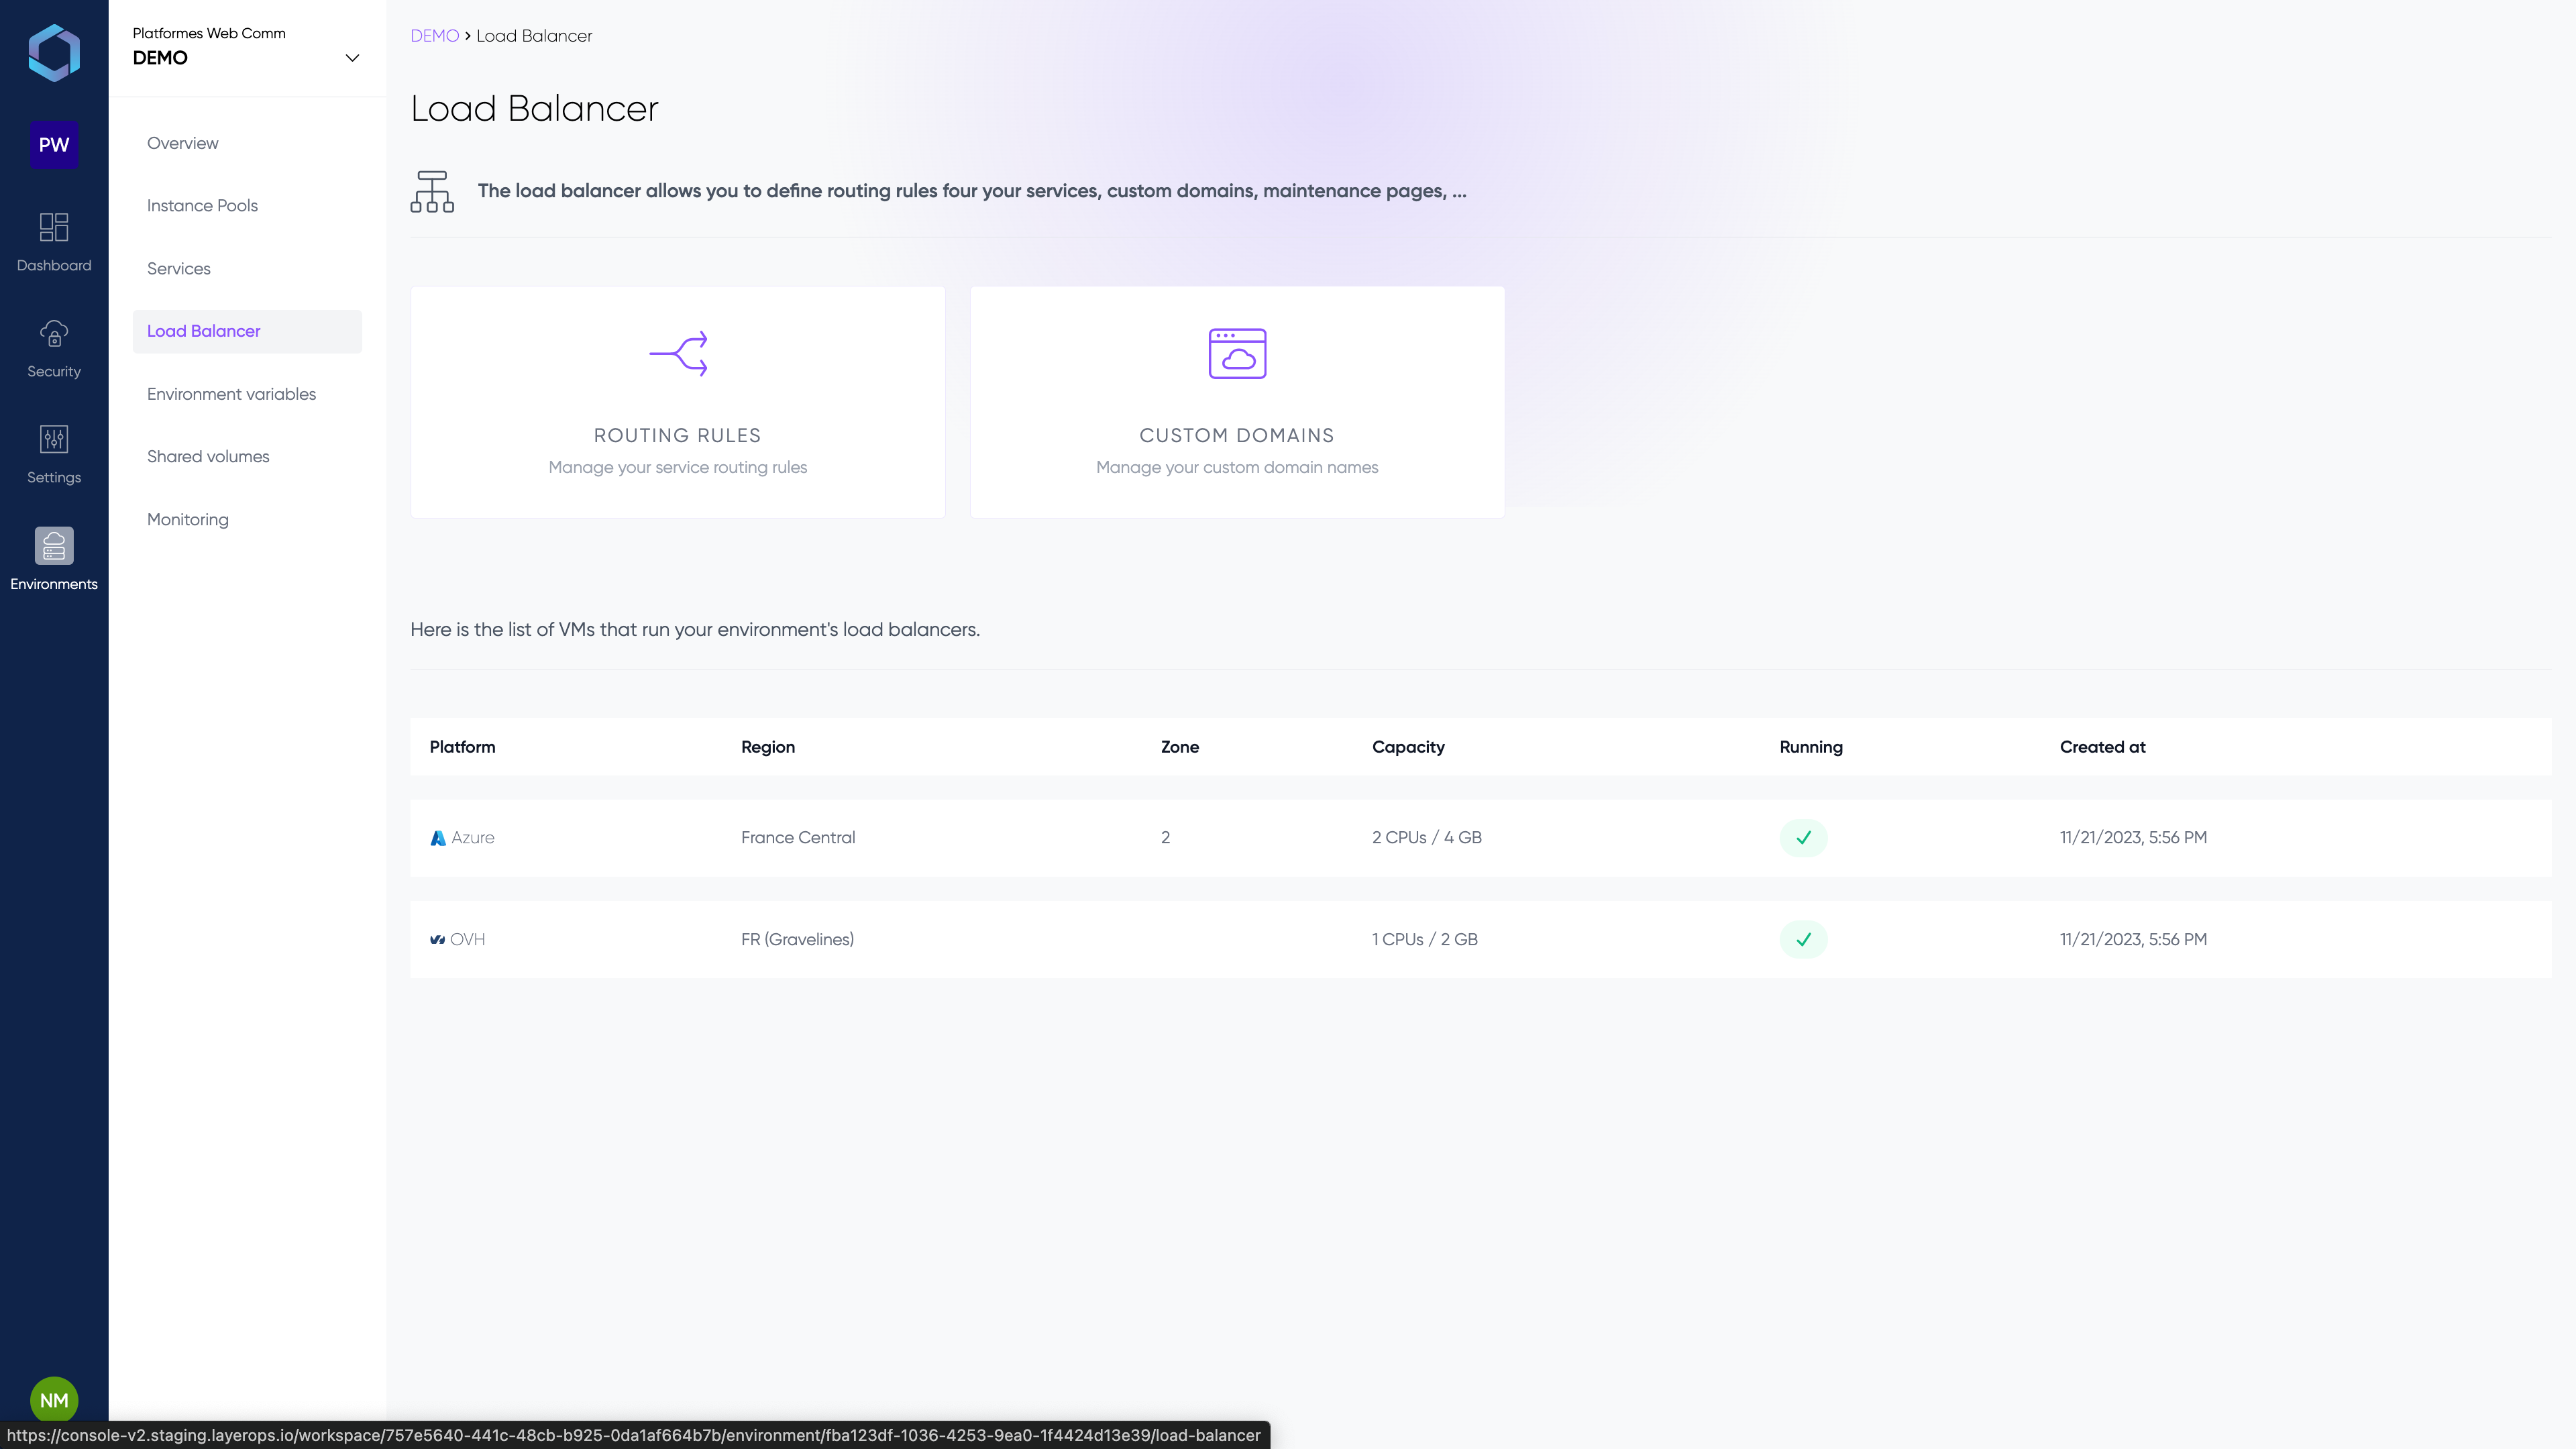The height and width of the screenshot is (1449, 2576).
Task: Open Environment variables
Action: (231, 394)
